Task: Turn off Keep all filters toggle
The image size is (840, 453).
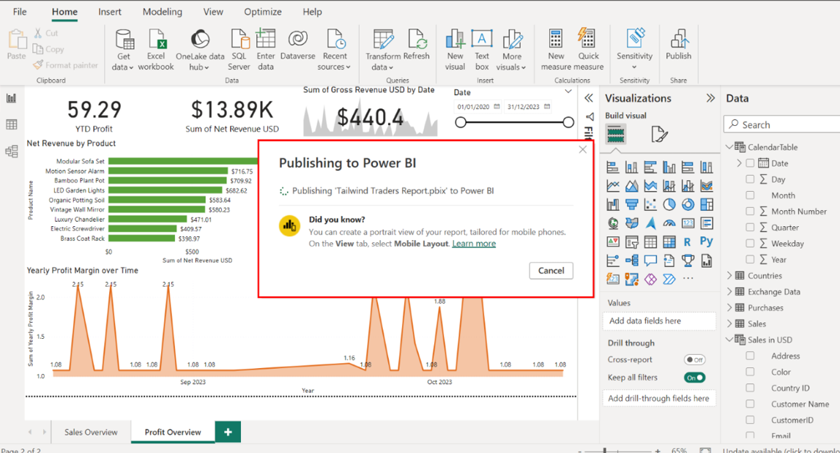Action: point(694,378)
